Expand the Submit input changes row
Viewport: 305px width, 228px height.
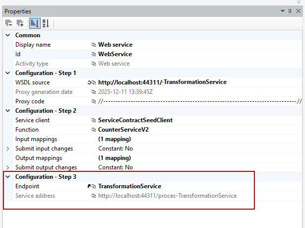point(8,149)
